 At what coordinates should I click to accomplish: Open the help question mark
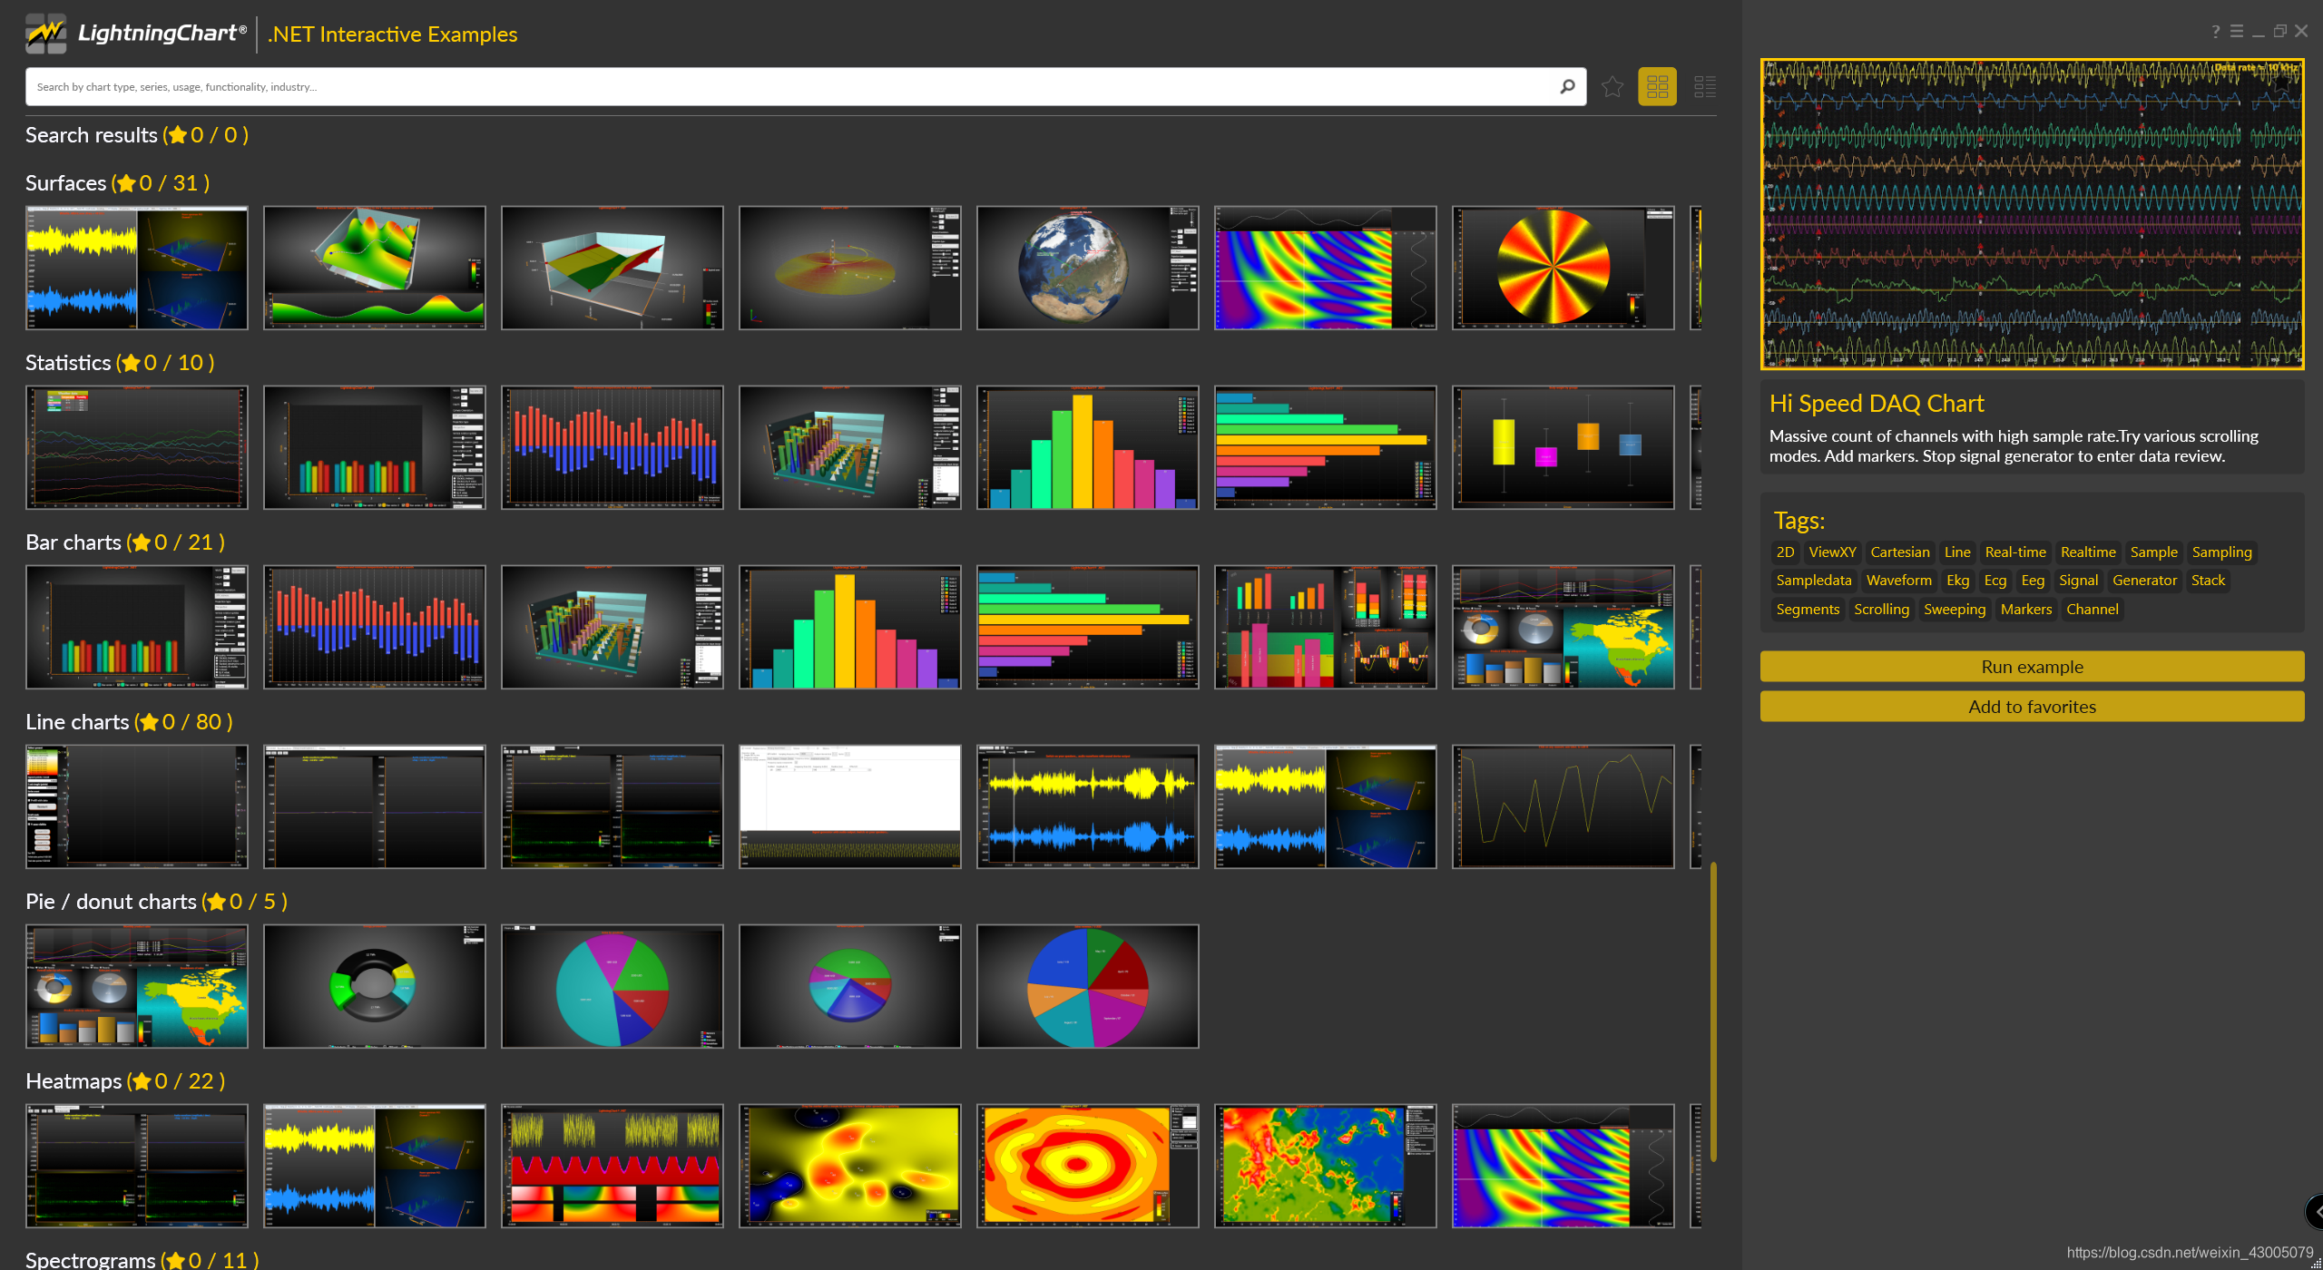(2216, 32)
